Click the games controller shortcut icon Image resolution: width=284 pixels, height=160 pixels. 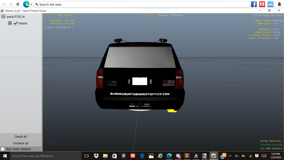(270, 4)
